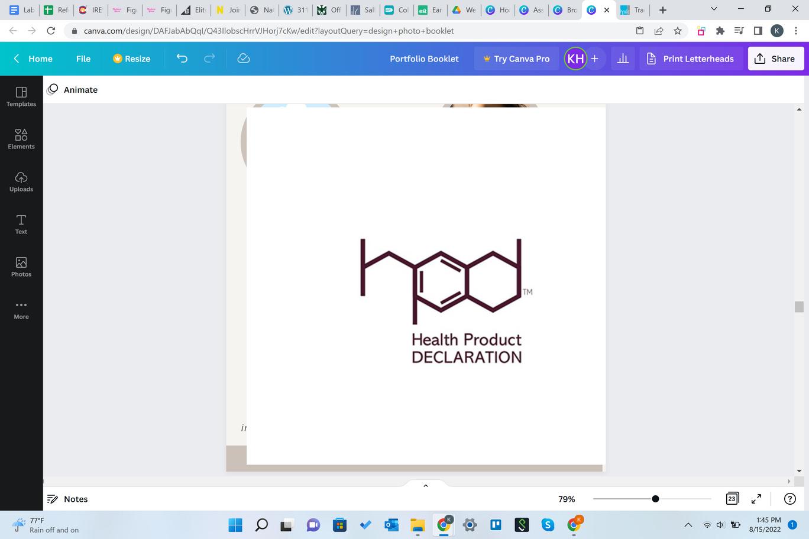
Task: Open the Chrome profile K icon
Action: click(x=777, y=31)
